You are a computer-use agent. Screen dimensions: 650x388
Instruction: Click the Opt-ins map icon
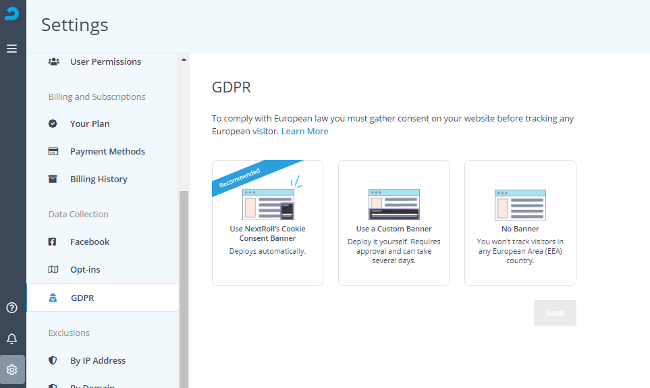(x=53, y=269)
